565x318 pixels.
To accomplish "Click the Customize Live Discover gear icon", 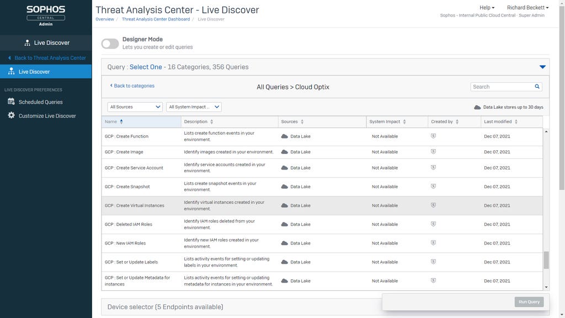I will coord(11,115).
